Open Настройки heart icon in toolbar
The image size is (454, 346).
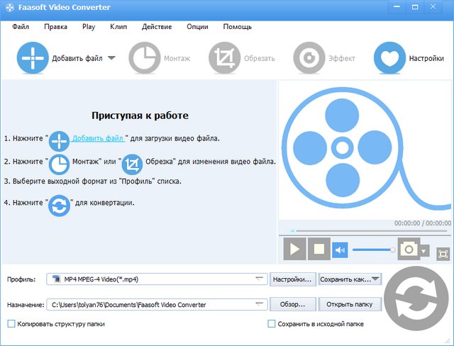pyautogui.click(x=389, y=58)
